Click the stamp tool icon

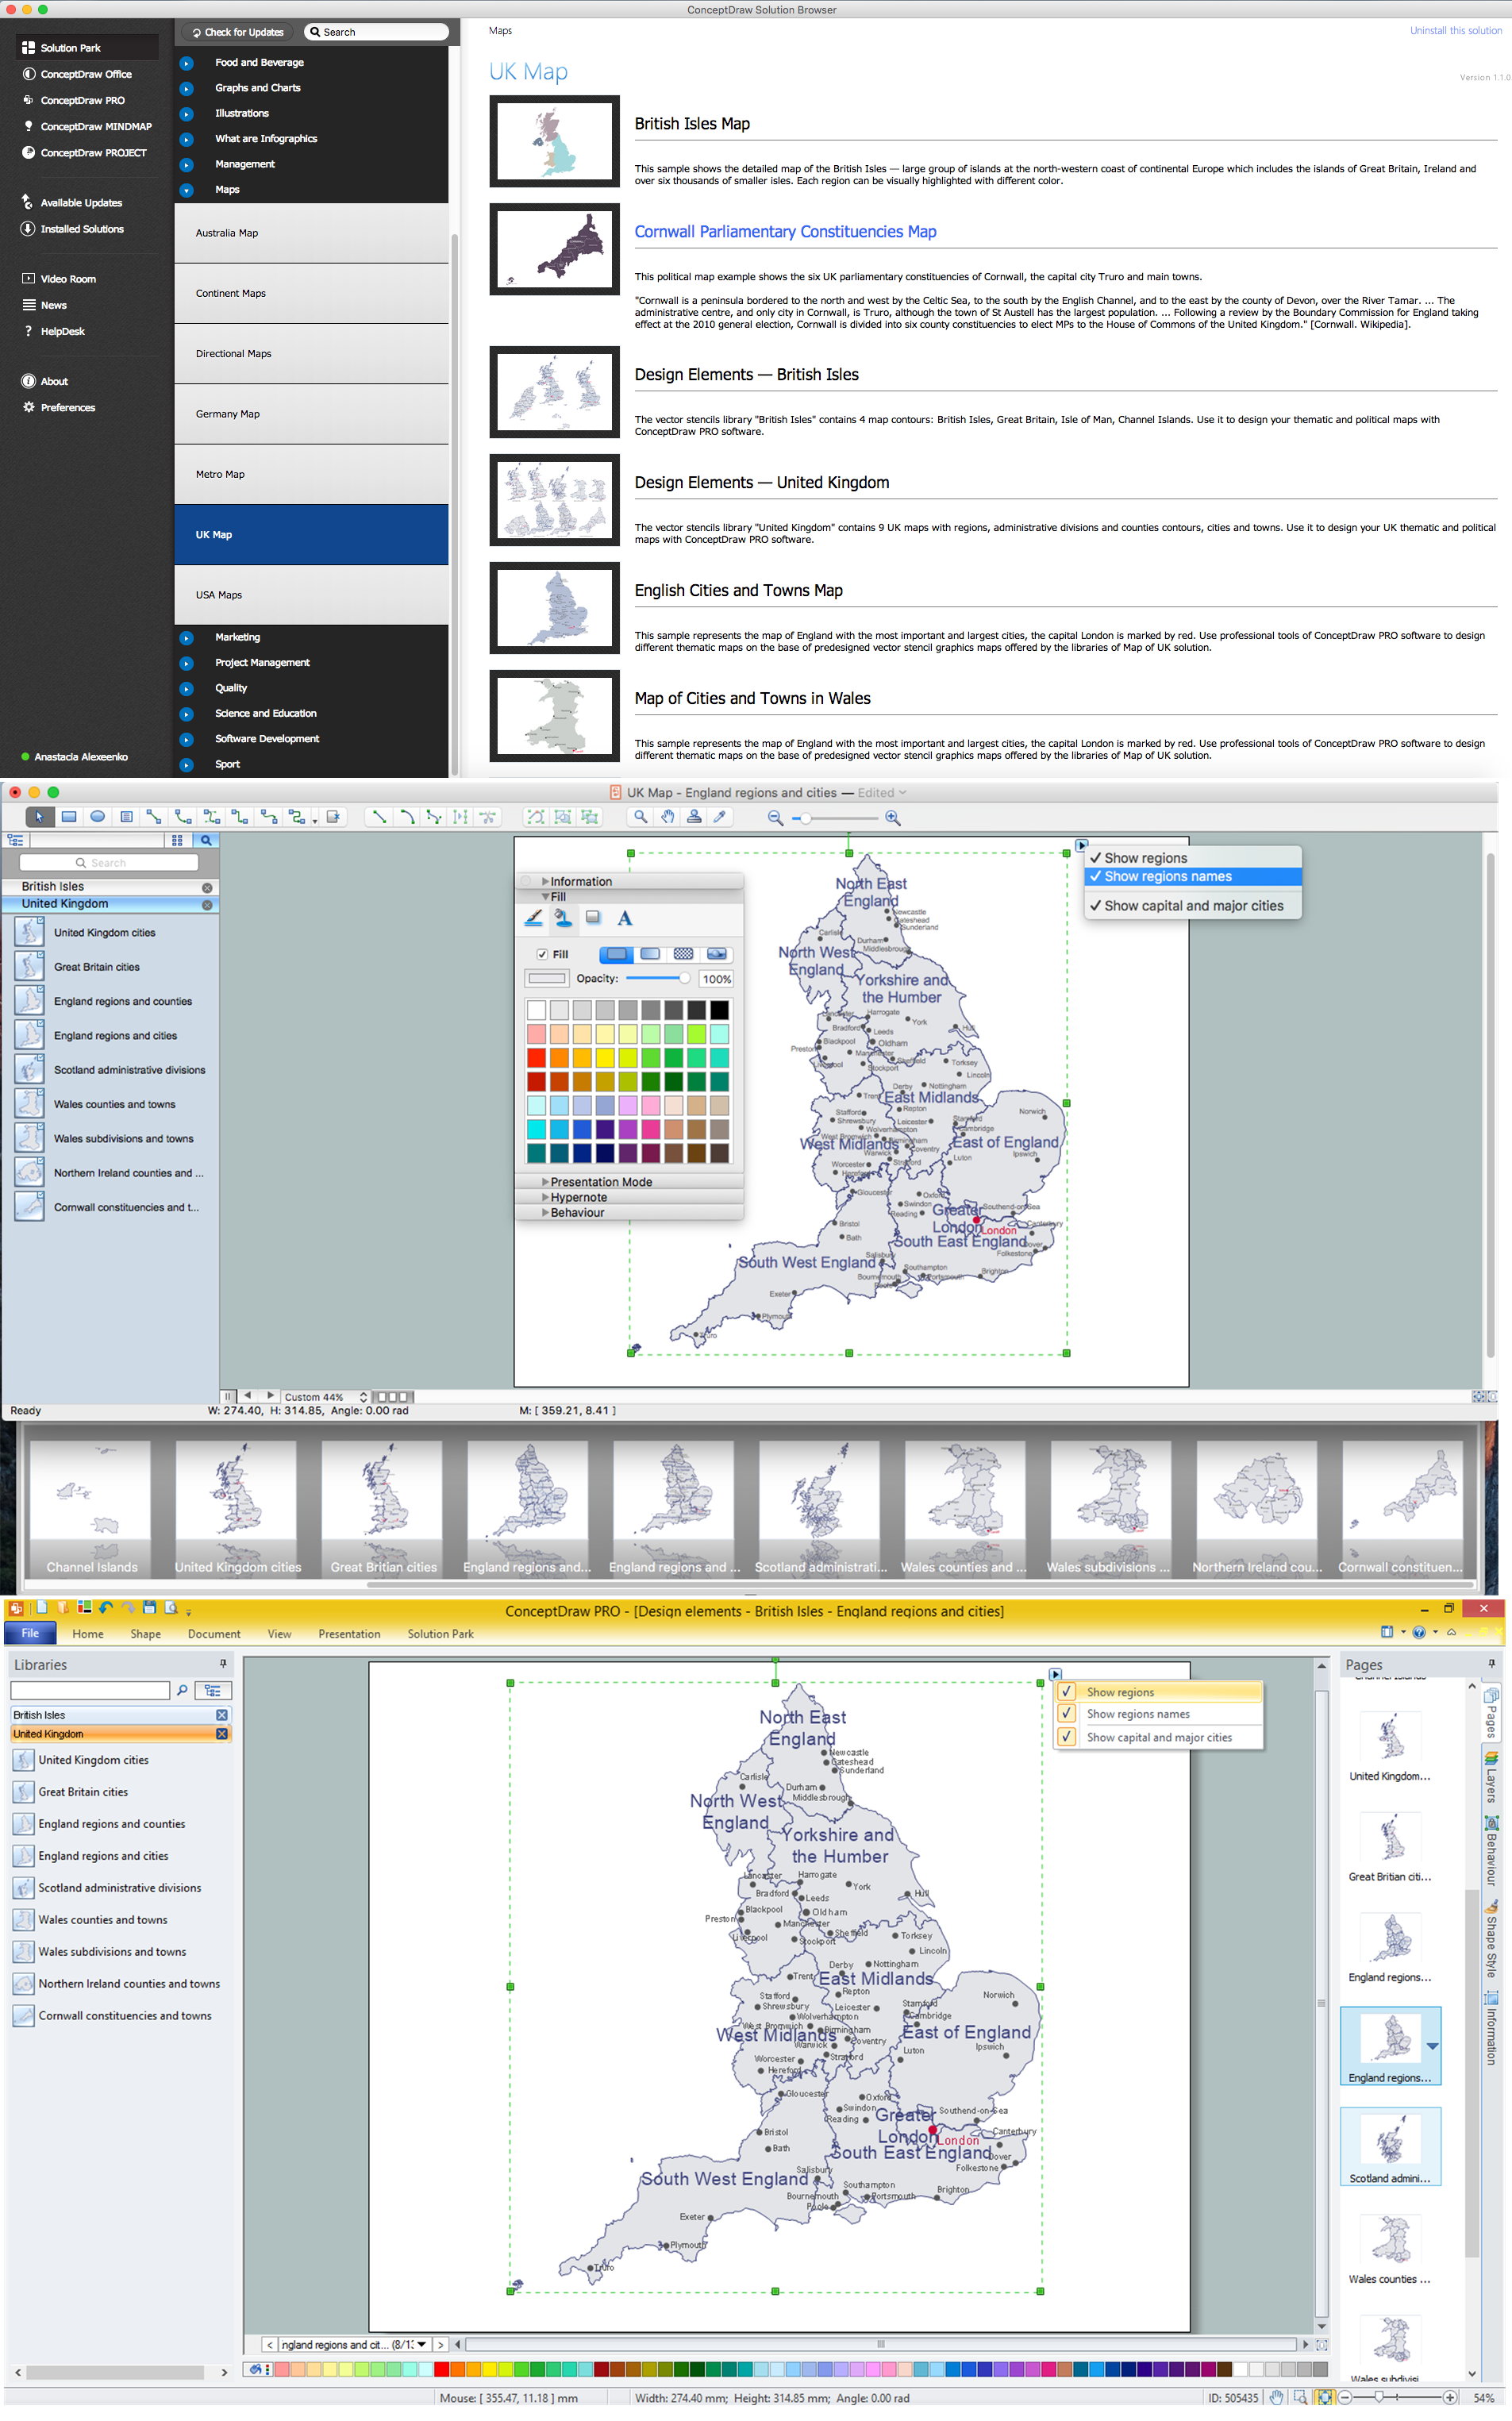pos(694,817)
